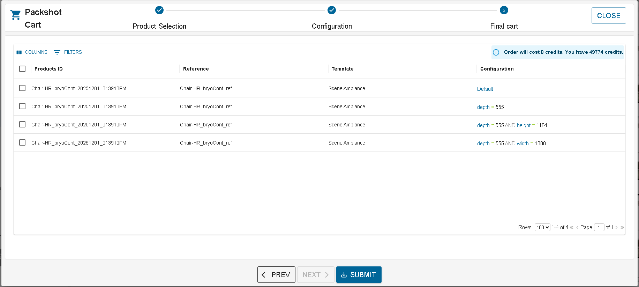
Task: Click the info icon beside order cost
Action: coord(496,52)
